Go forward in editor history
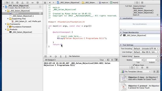Image resolution: width=162 pixels, height=91 pixels. pos(53,3)
